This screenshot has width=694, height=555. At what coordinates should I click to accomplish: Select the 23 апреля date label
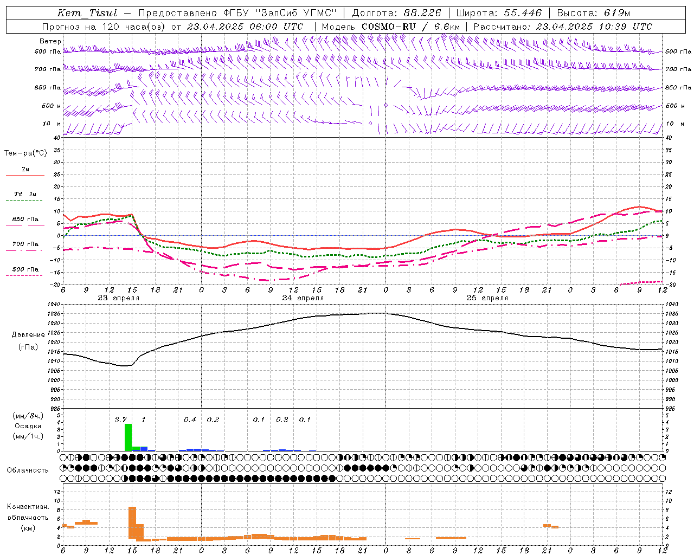pos(118,298)
